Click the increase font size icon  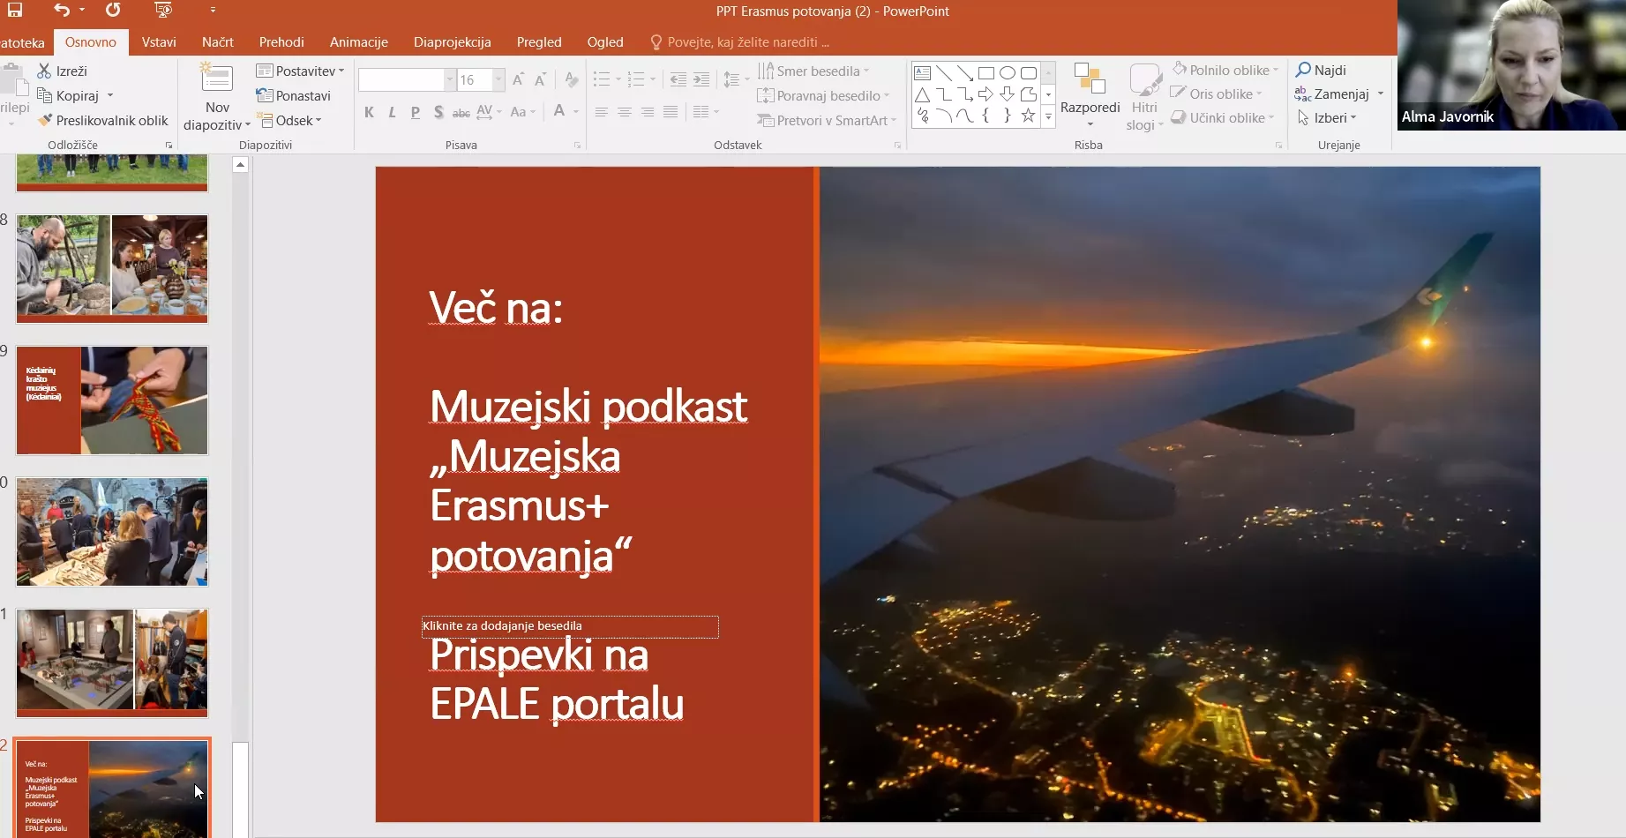point(518,79)
